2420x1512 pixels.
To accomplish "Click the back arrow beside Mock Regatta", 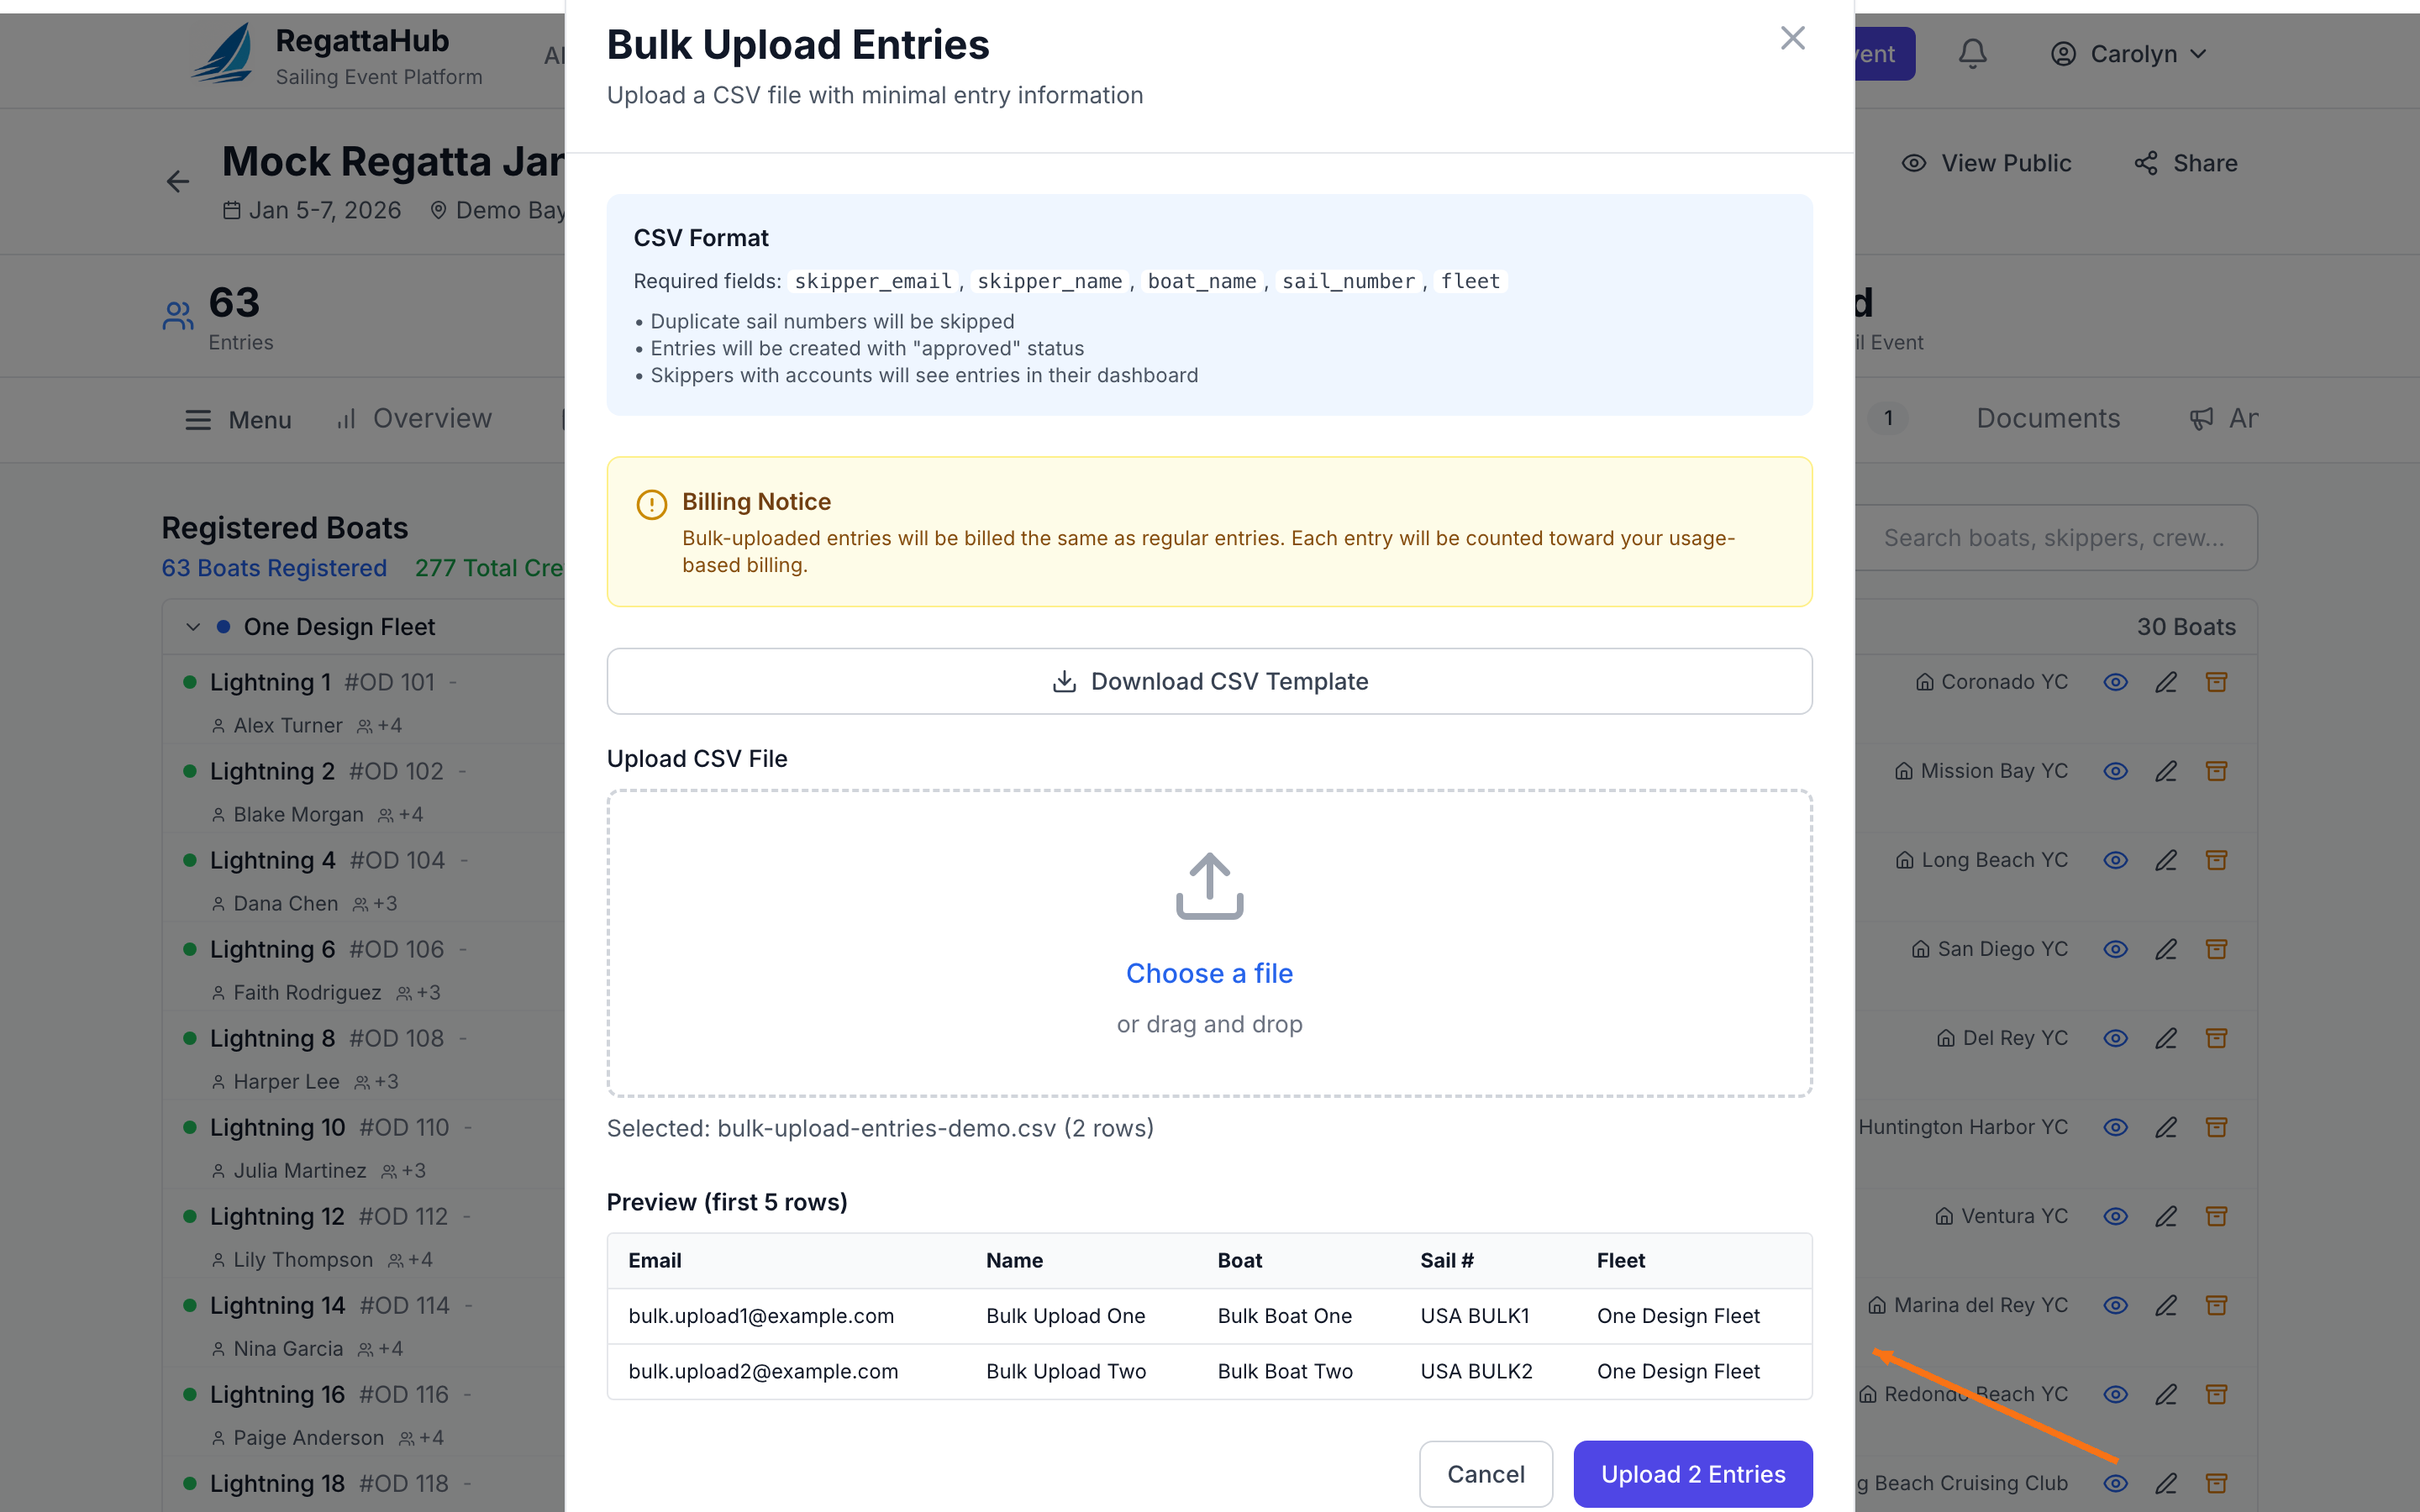I will (178, 181).
